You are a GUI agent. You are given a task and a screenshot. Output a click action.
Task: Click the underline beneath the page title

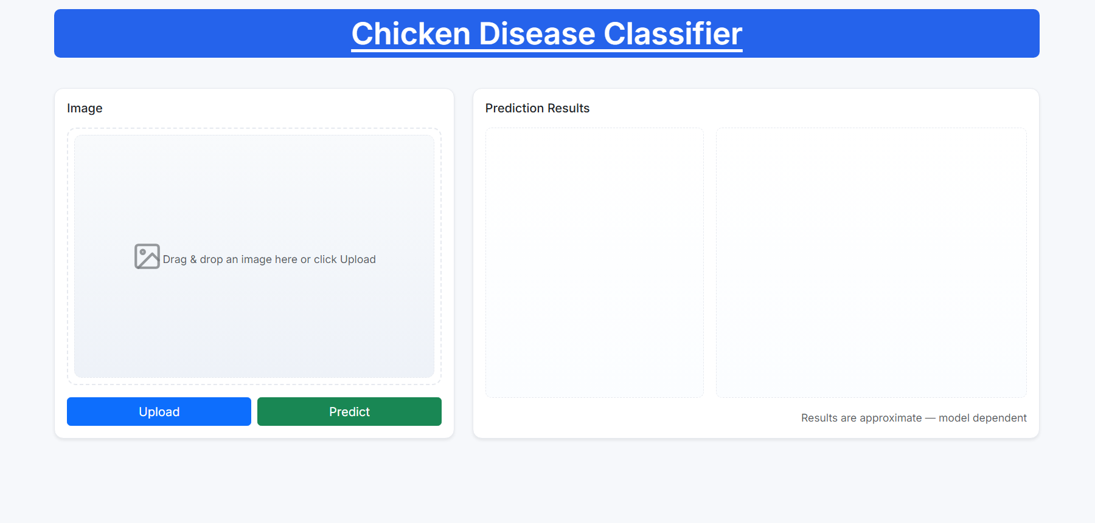(547, 52)
